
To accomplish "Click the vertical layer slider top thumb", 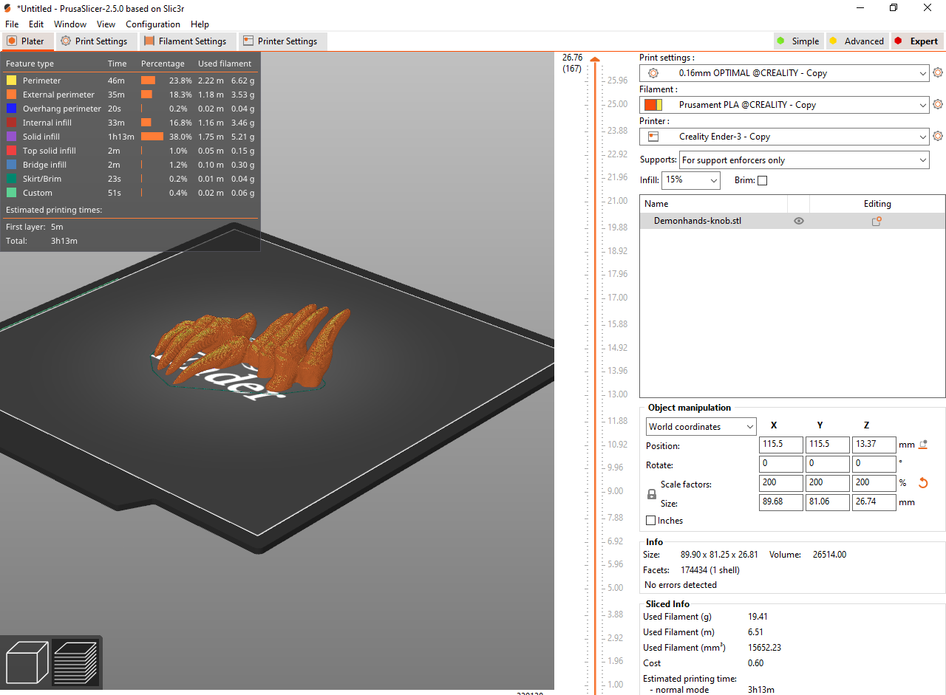I will point(595,60).
